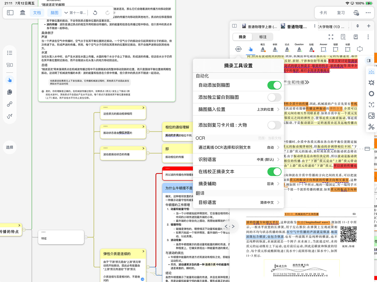The width and height of the screenshot is (377, 282).
Task: Toggle 自动添加到脑图 switch
Action: pyautogui.click(x=274, y=85)
